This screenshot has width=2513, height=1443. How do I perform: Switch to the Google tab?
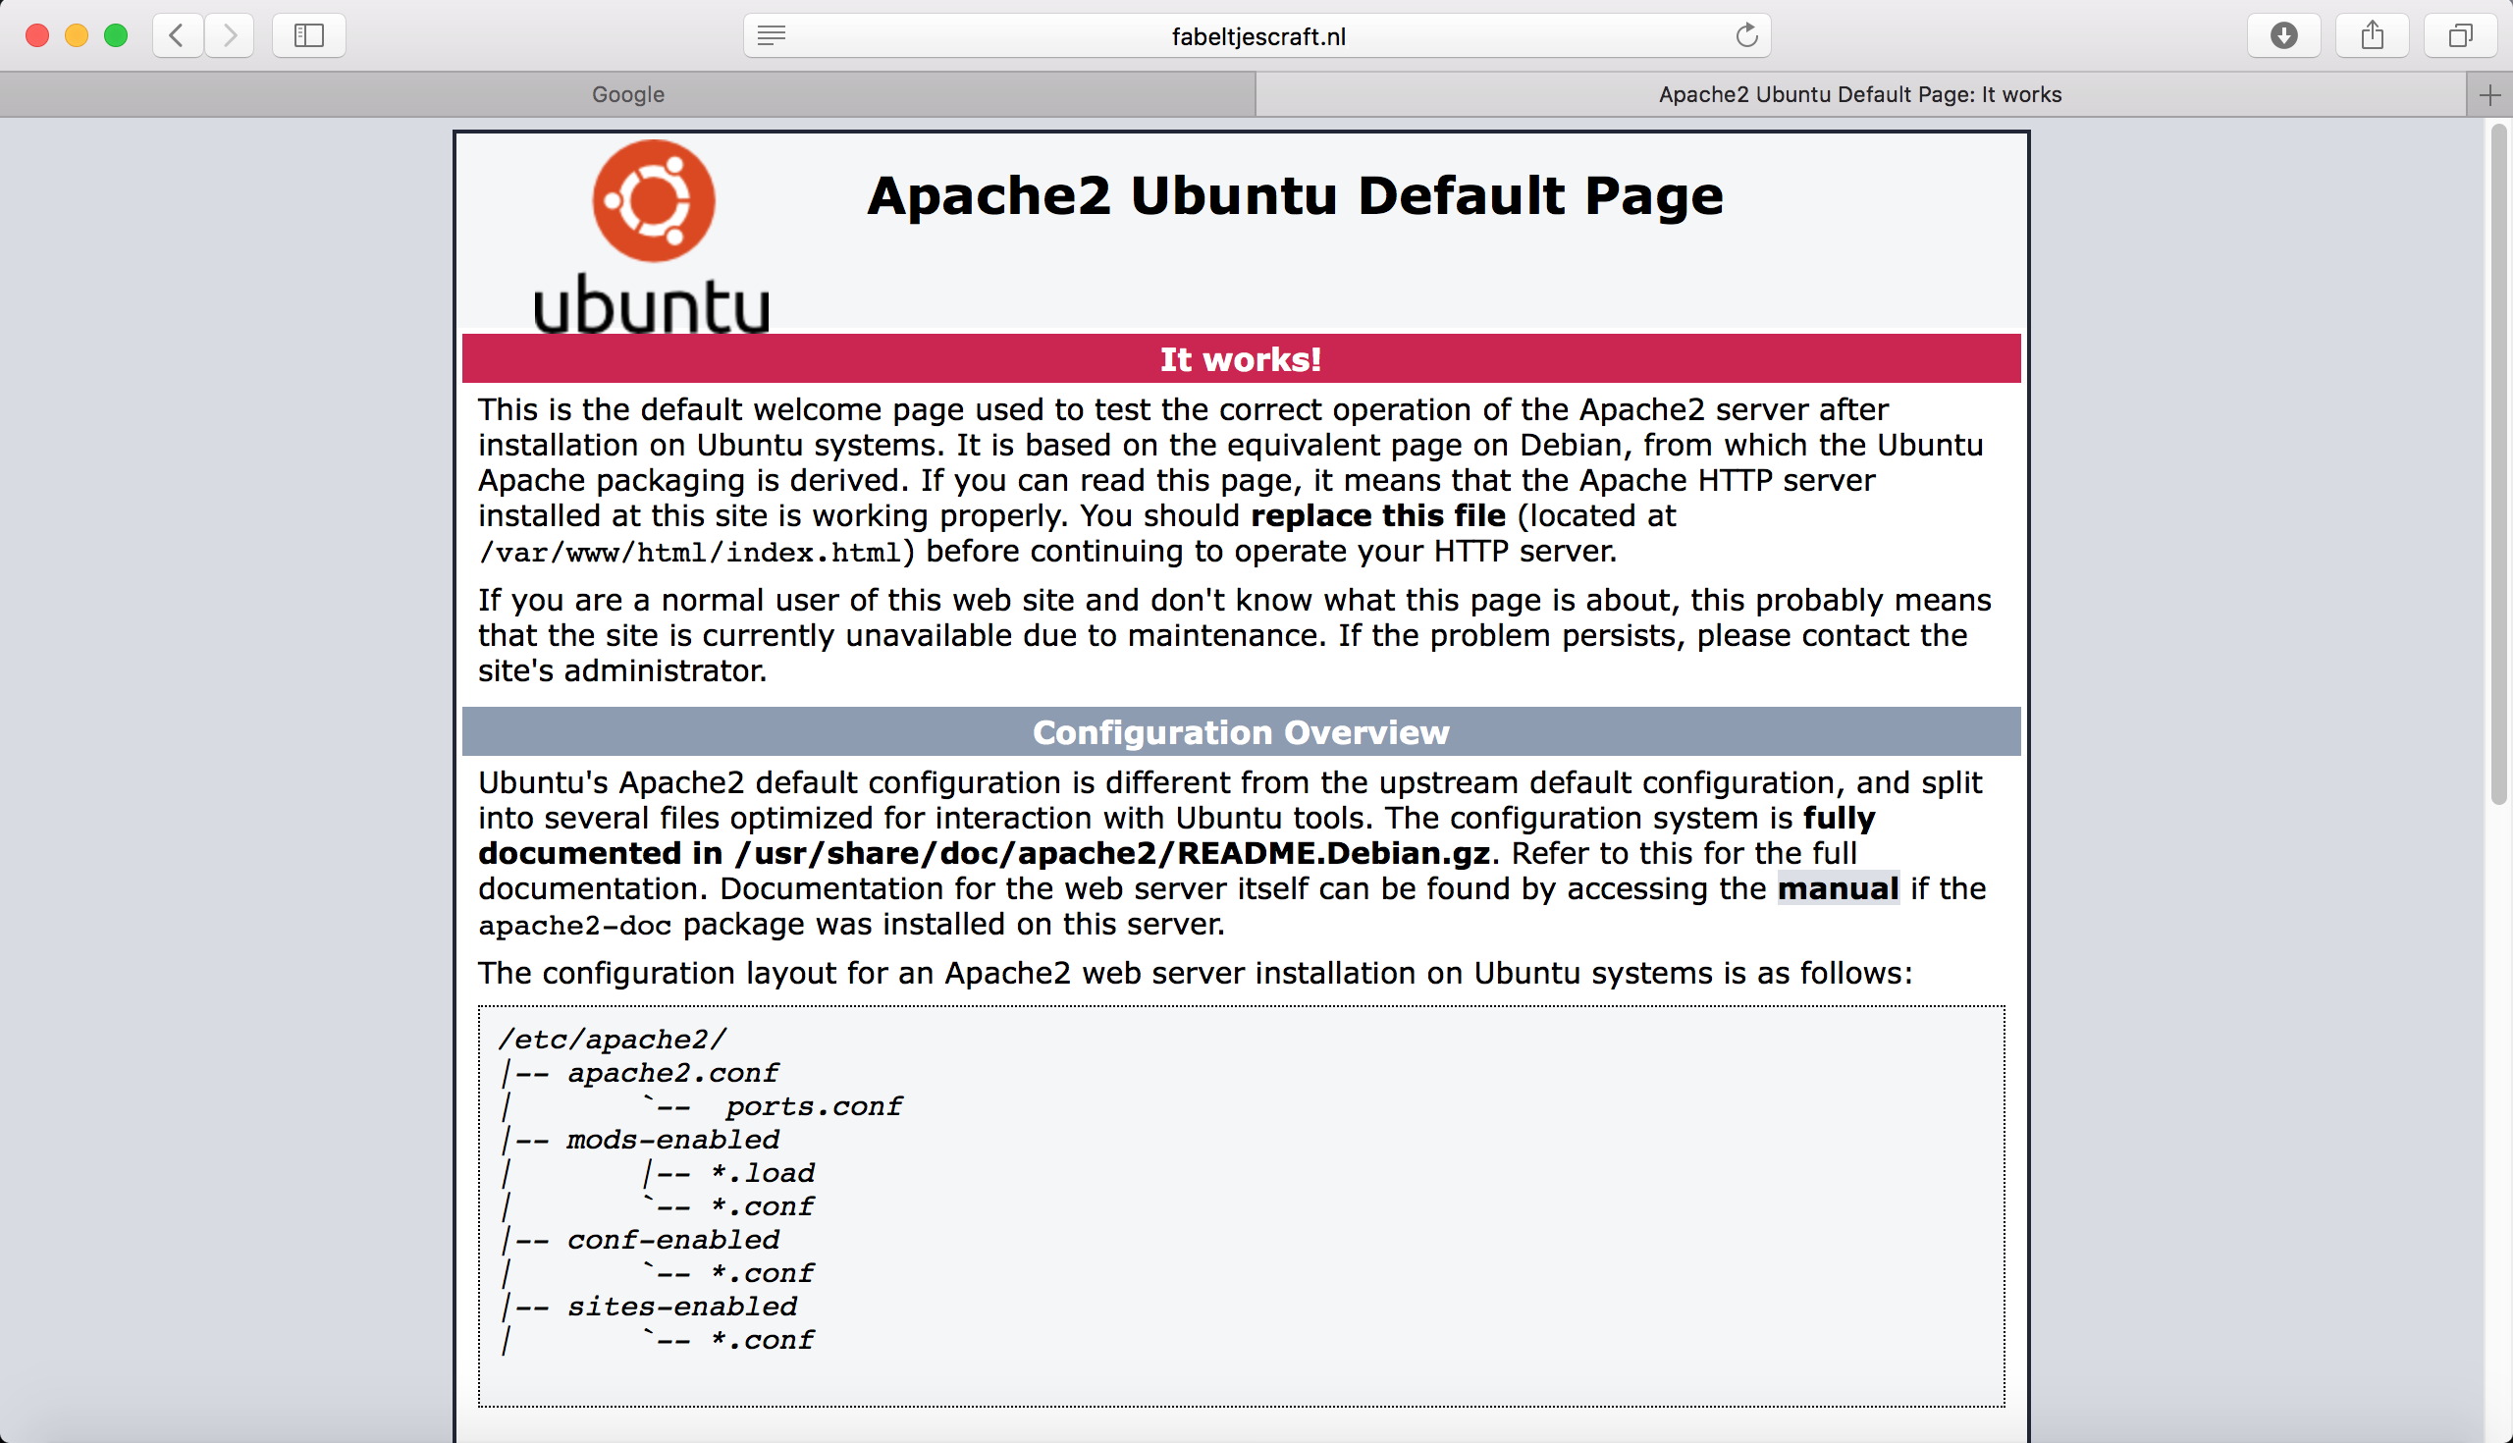click(x=628, y=95)
